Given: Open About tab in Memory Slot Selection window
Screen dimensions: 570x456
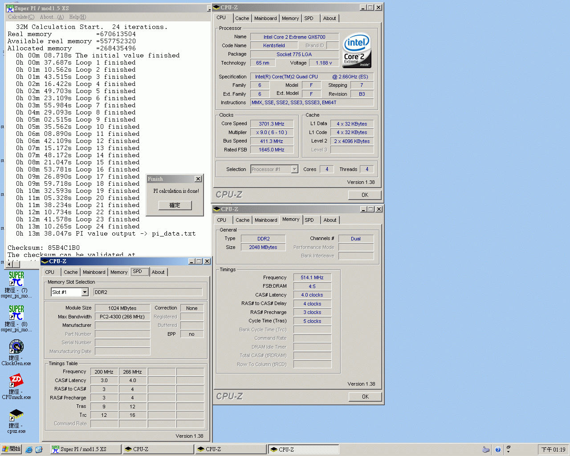Looking at the screenshot, I should [x=158, y=272].
